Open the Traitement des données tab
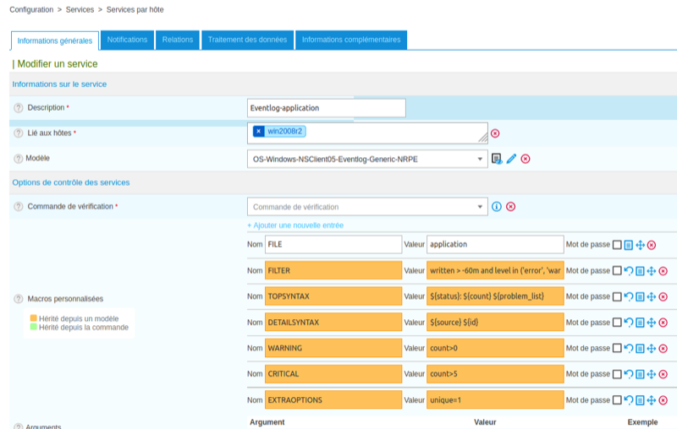This screenshot has height=429, width=677. pos(247,40)
